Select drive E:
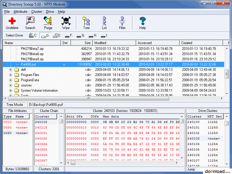The height and width of the screenshot is (174, 232). pos(57,36)
